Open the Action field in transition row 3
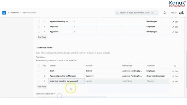Screen dimensions: 187x105 (103, 81)
